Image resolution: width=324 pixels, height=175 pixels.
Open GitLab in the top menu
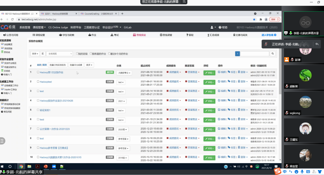(127, 27)
